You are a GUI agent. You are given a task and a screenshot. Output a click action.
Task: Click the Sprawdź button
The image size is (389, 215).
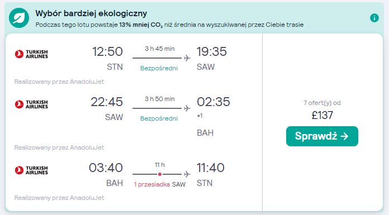(322, 136)
